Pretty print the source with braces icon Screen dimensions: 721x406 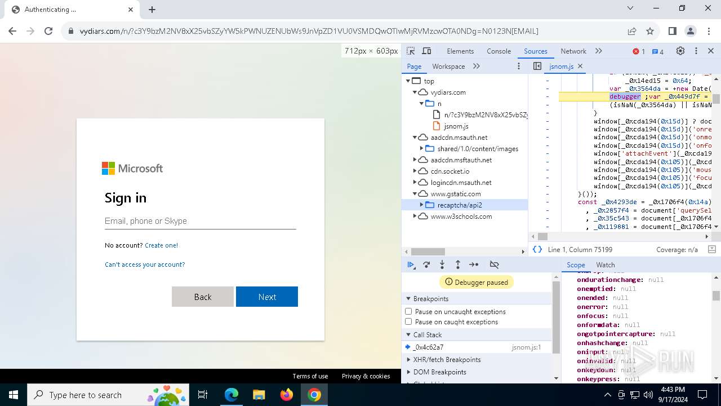537,249
